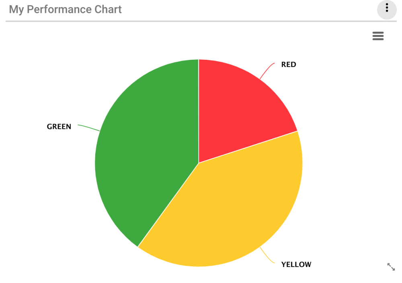402x283 pixels.
Task: Click the center point of the pie
Action: coord(199,163)
